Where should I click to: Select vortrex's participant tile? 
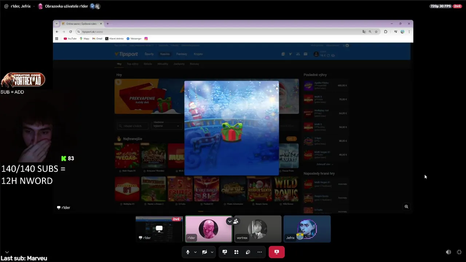point(258,229)
